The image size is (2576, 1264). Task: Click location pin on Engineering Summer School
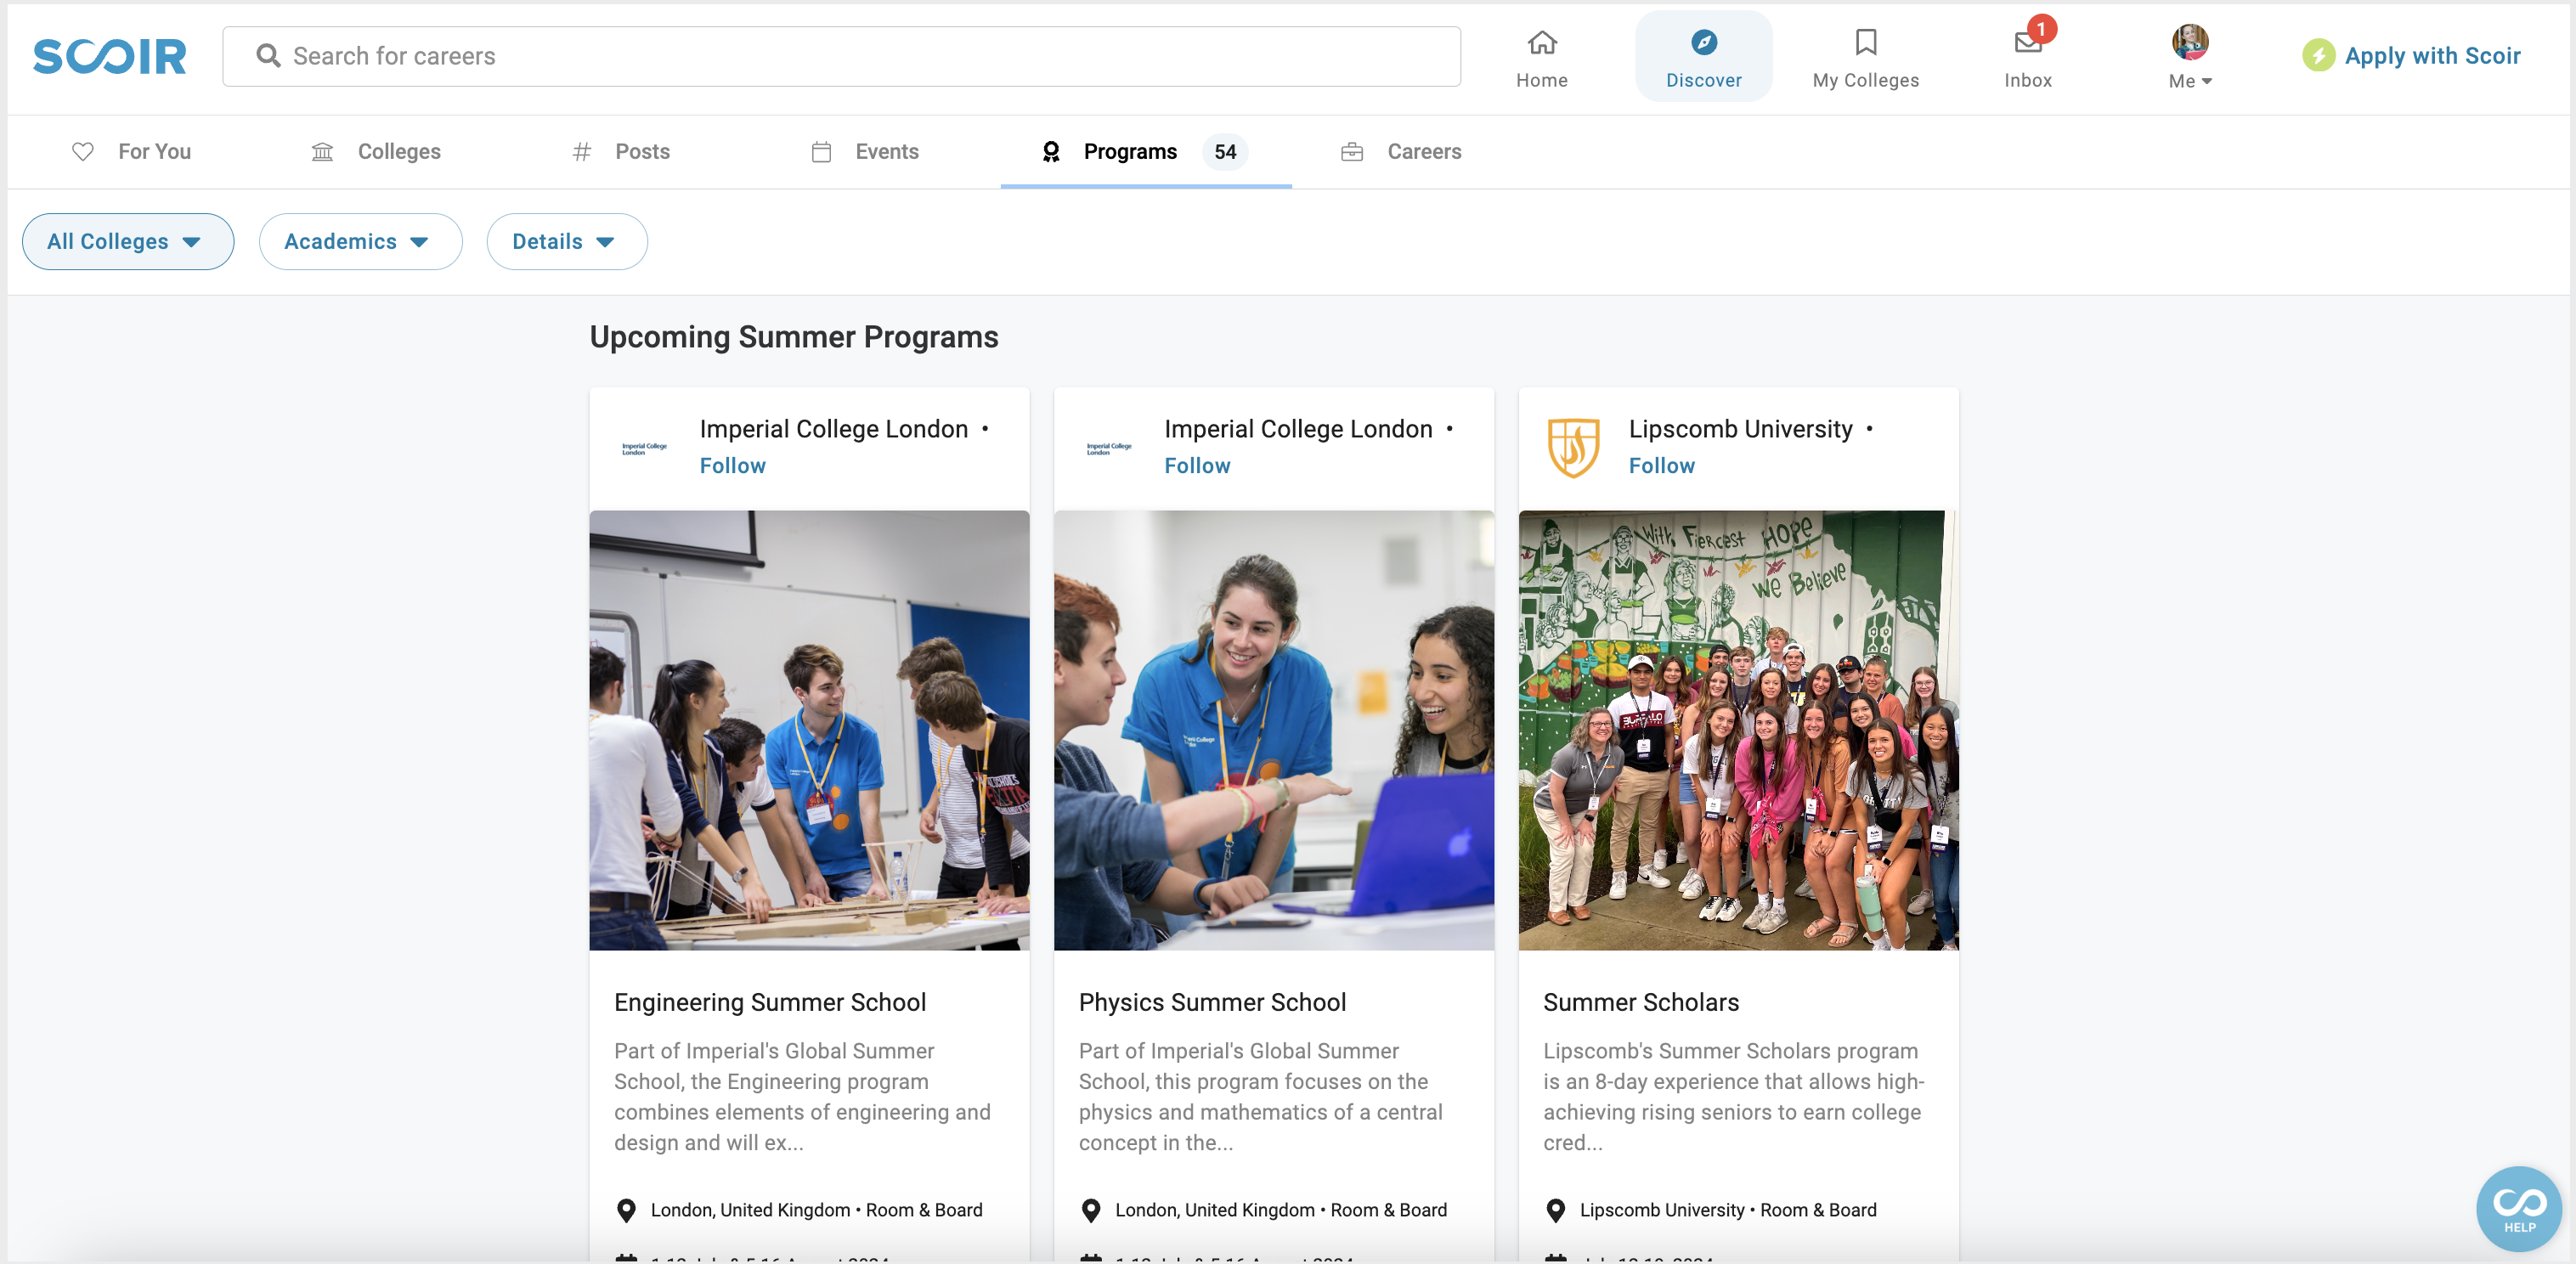point(626,1210)
